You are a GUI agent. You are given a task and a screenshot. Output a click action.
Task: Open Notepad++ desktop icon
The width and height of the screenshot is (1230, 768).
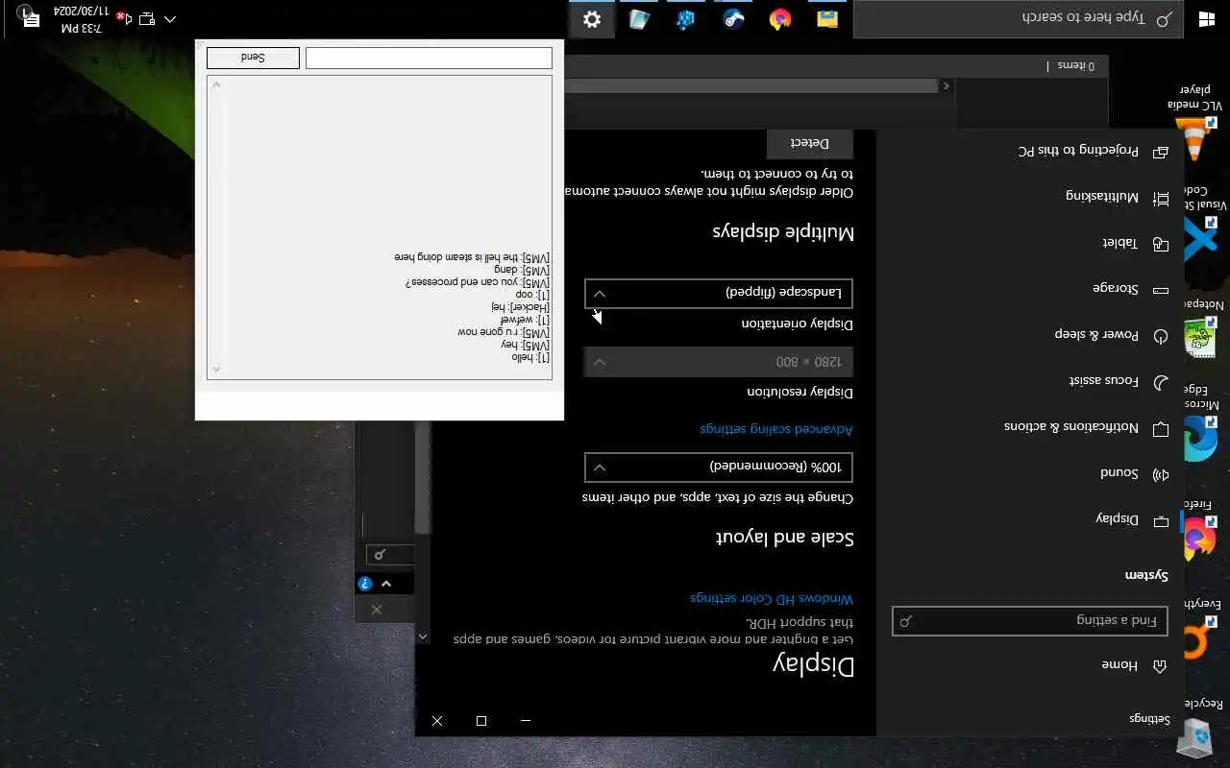[1201, 326]
